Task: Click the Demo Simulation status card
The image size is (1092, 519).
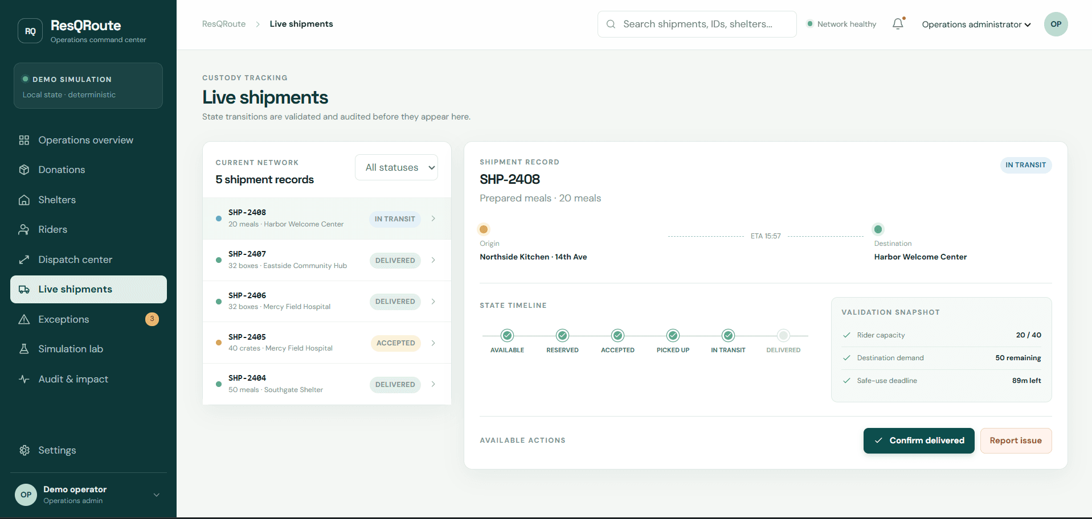Action: tap(88, 85)
